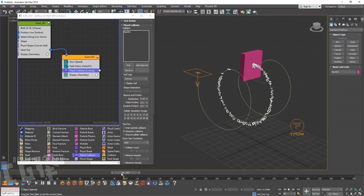Open Hull Type Convex dropdown

click(136, 79)
